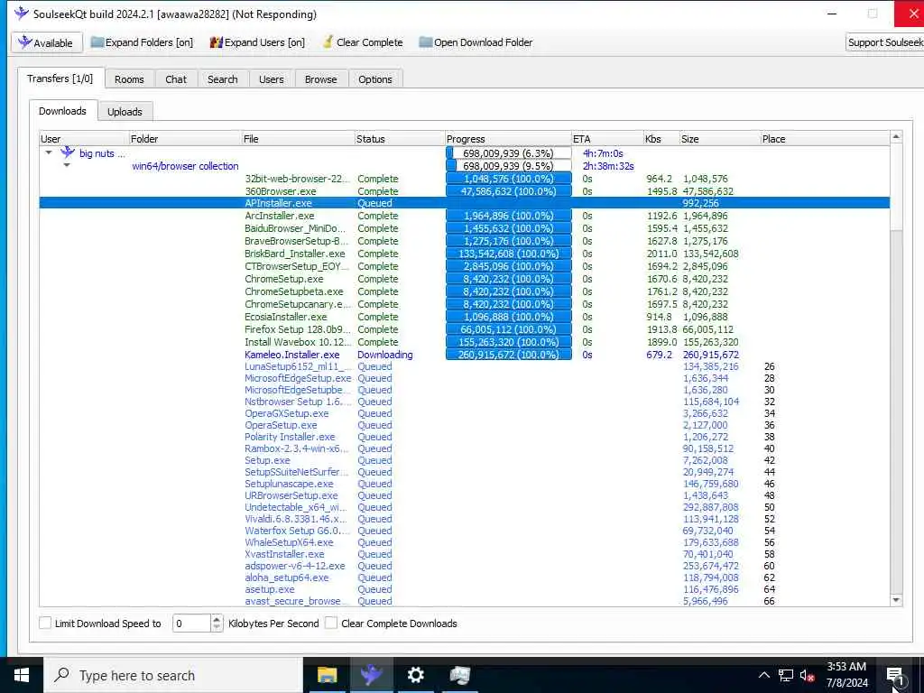Image resolution: width=924 pixels, height=693 pixels.
Task: Switch to the Rooms tab
Action: 129,79
